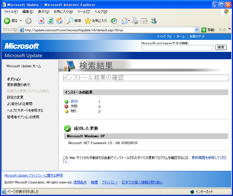Viewport: 233px width, 196px height.
Task: Click the Stop loading red X icon
Action: tap(41, 21)
